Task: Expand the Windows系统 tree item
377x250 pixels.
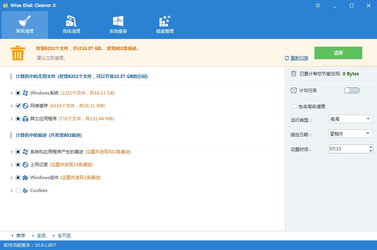Action: (11, 93)
